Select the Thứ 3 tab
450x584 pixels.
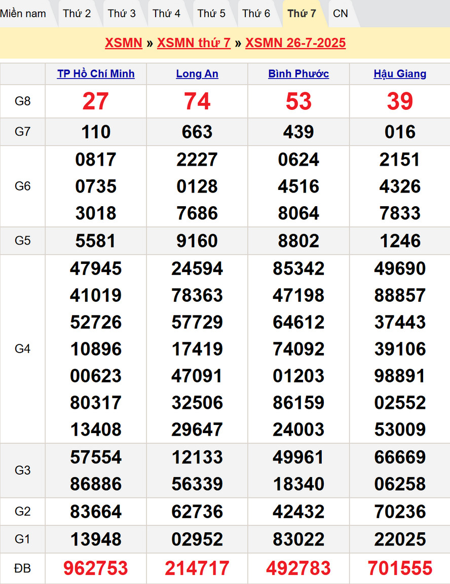click(x=122, y=14)
